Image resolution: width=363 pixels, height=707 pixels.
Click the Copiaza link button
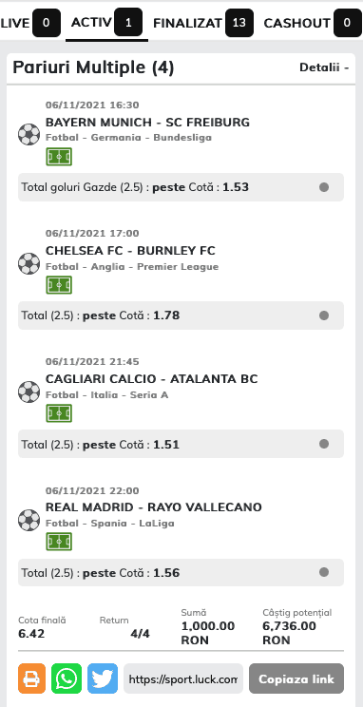pyautogui.click(x=296, y=678)
